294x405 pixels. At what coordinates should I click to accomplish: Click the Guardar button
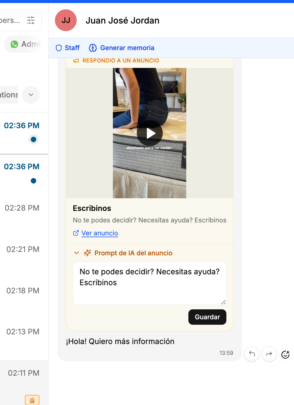(207, 317)
